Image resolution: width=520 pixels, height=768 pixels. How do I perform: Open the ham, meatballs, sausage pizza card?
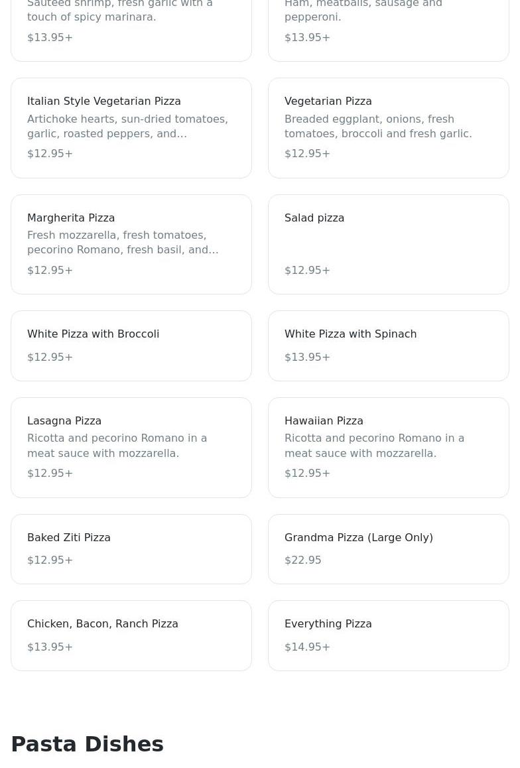(x=388, y=27)
